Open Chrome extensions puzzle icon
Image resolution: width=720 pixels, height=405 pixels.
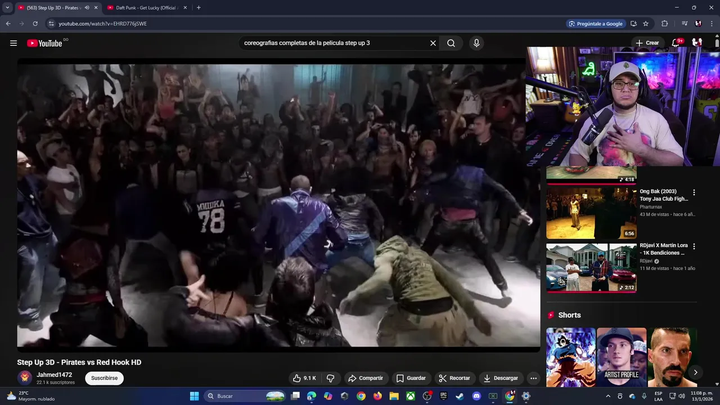[x=665, y=24]
